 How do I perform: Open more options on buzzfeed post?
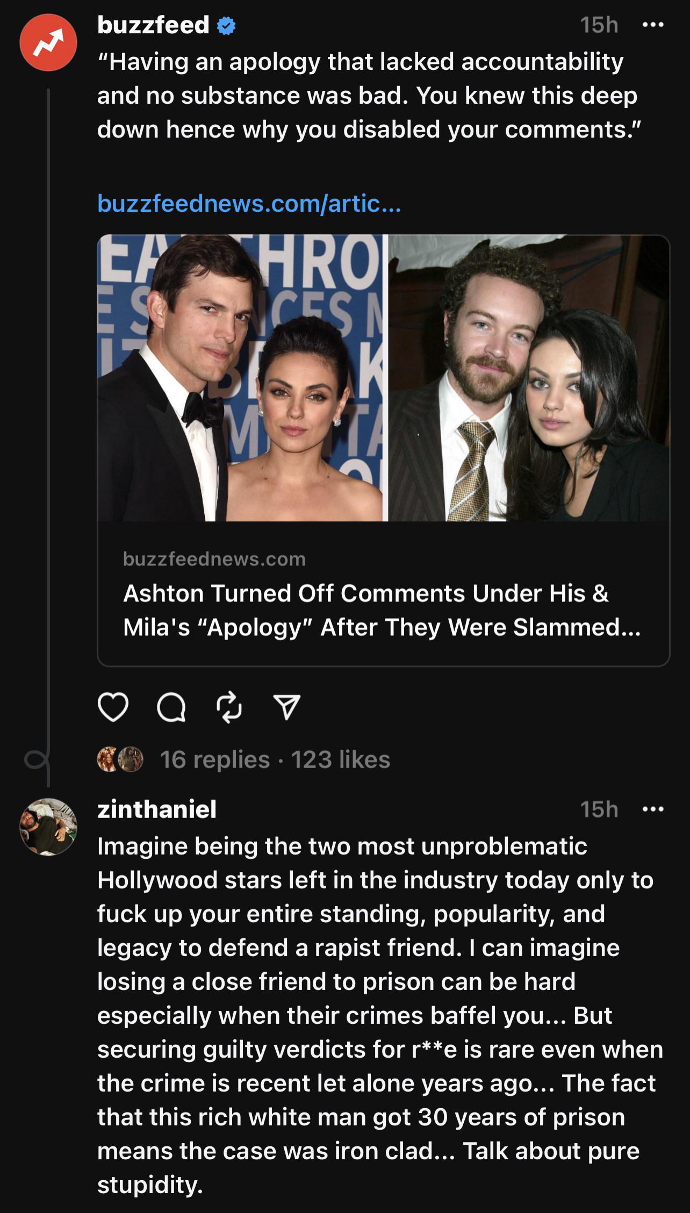(653, 25)
